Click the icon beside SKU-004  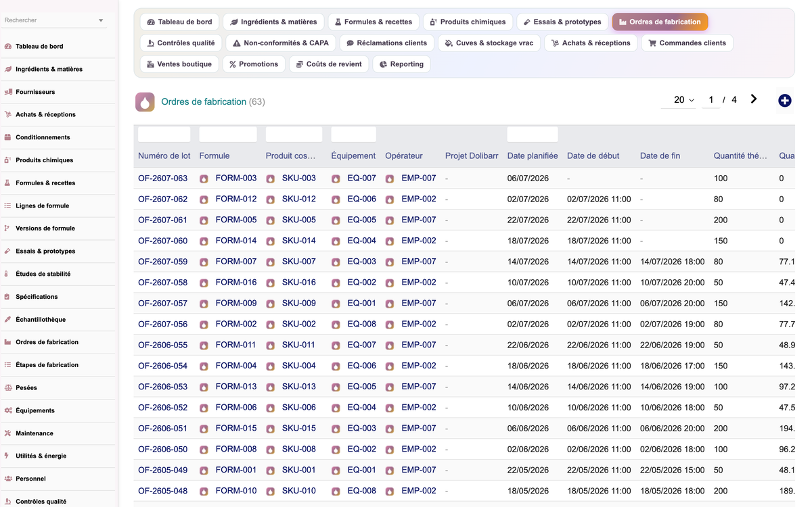pyautogui.click(x=270, y=366)
